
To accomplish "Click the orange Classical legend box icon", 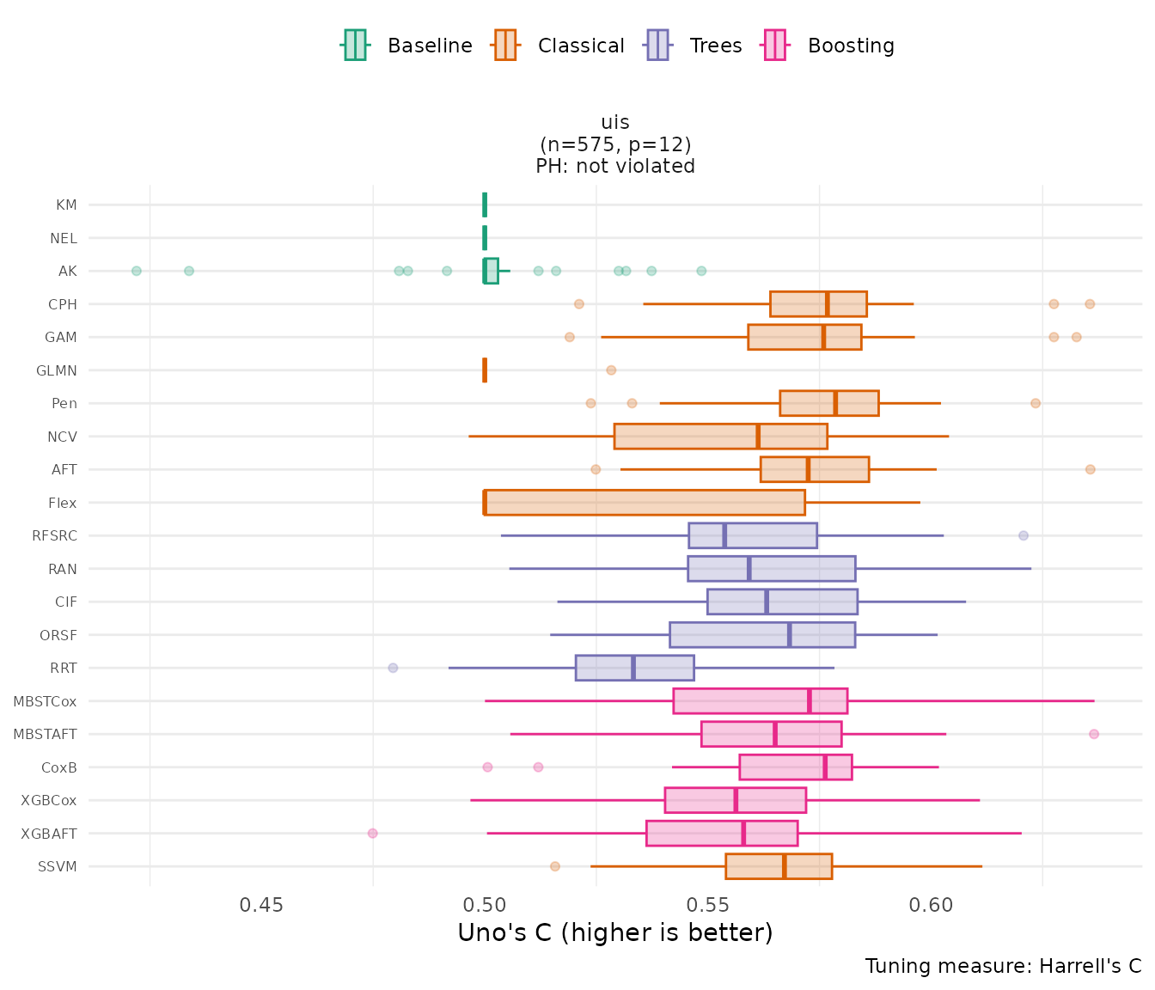I will coord(505,46).
